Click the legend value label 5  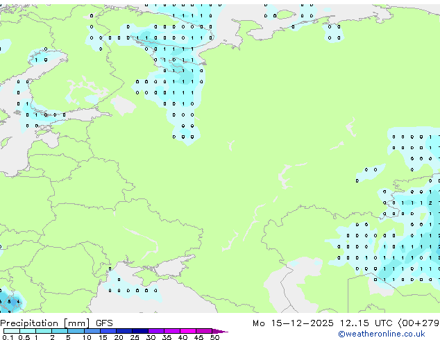(68, 337)
